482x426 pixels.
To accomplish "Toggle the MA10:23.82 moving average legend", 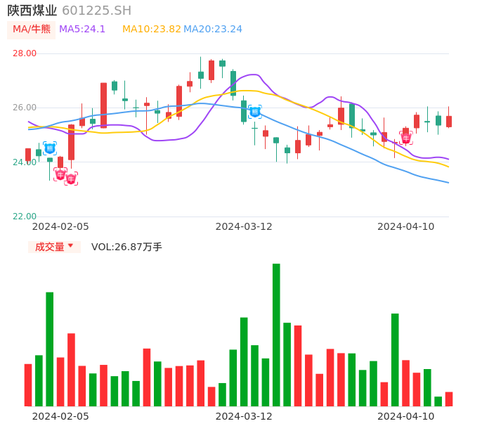I will point(151,30).
